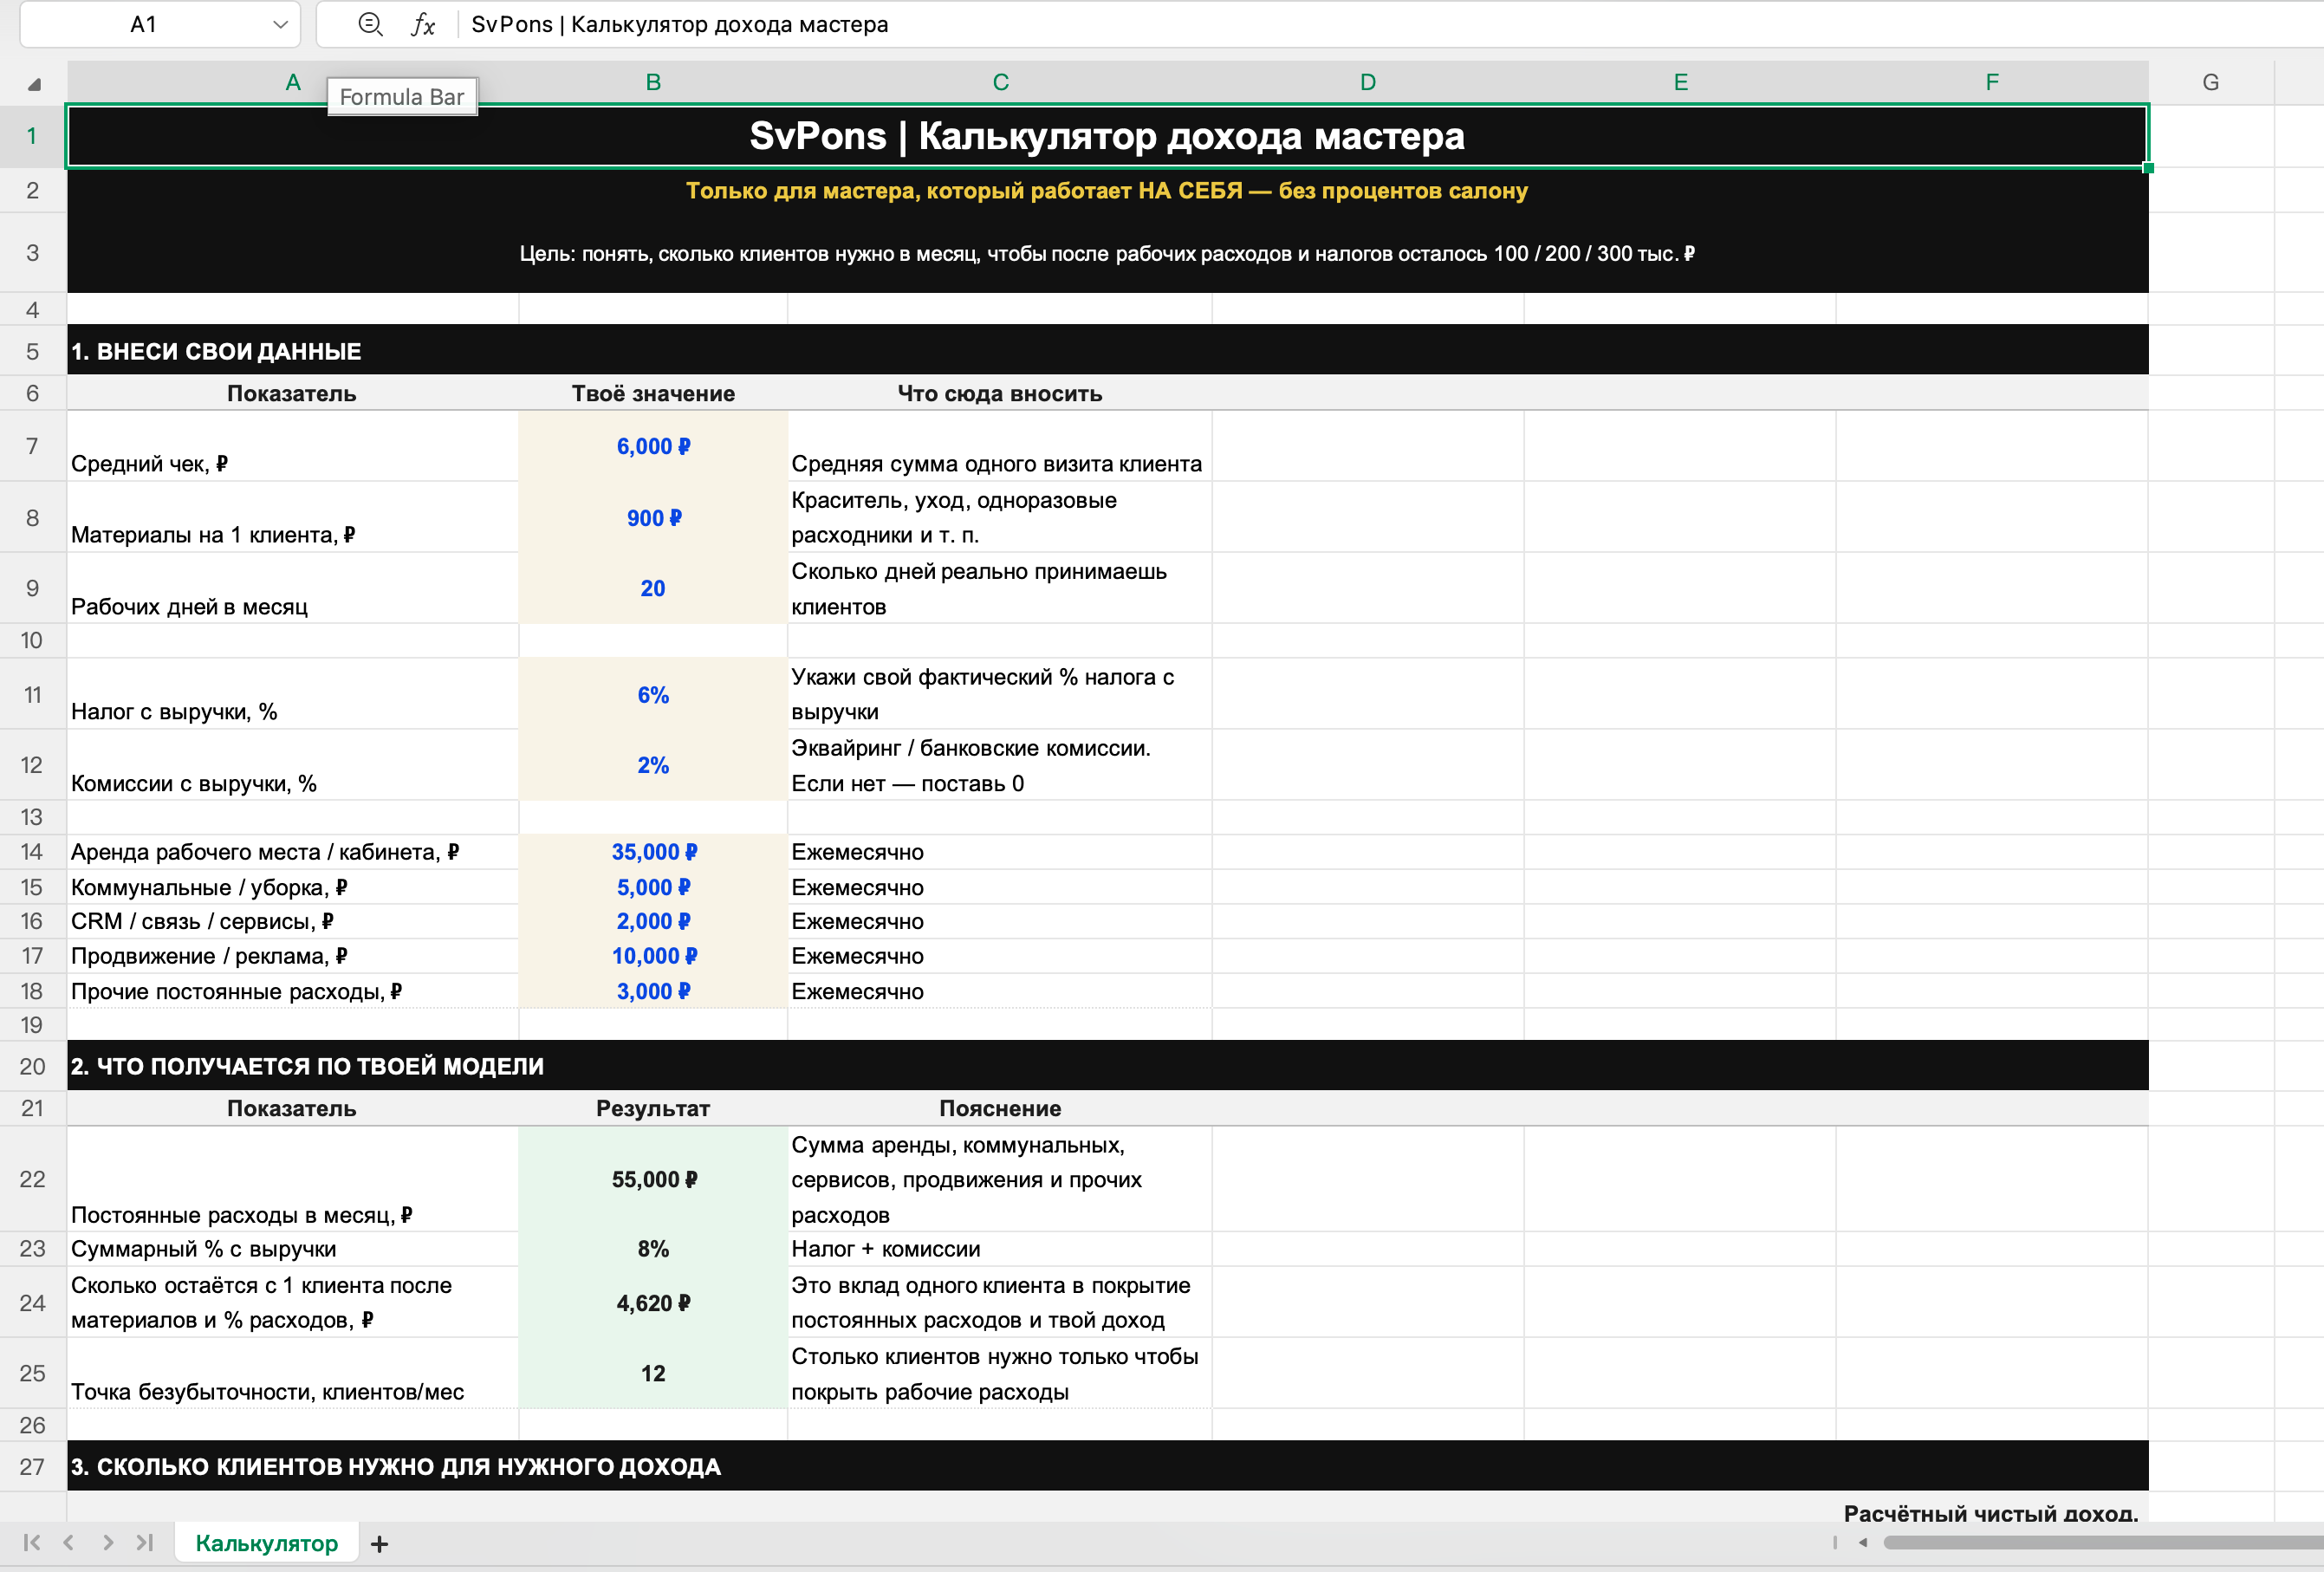Click the 6,000 ₽ average check cell
The width and height of the screenshot is (2324, 1572).
point(653,446)
